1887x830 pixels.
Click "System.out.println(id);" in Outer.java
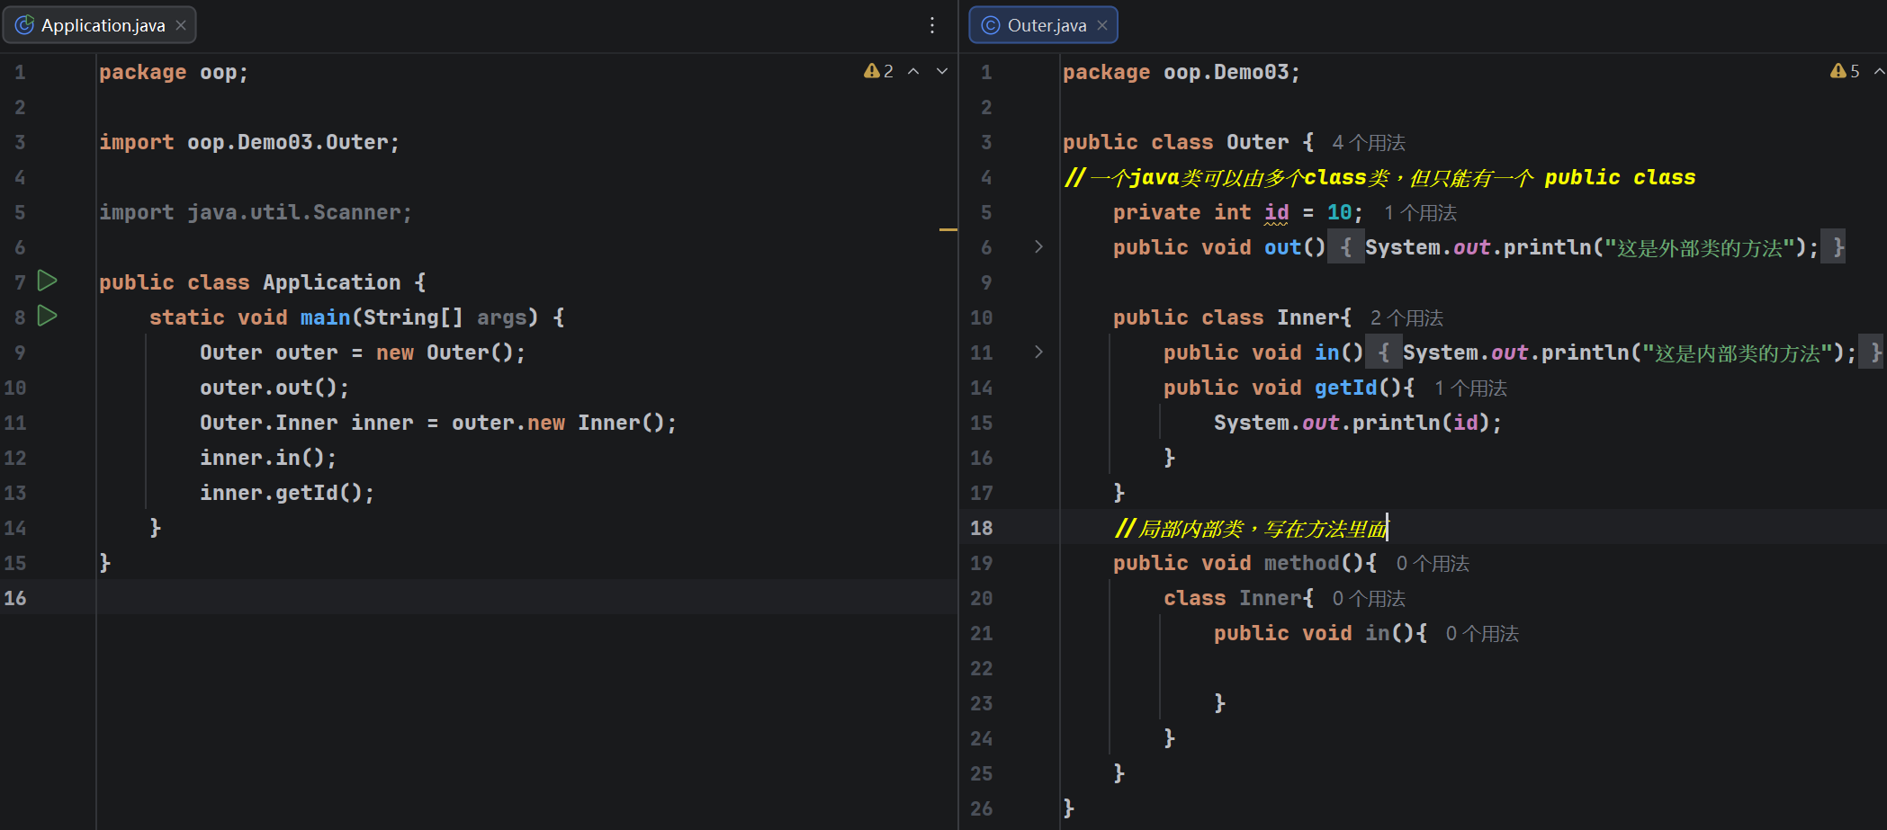click(1358, 423)
